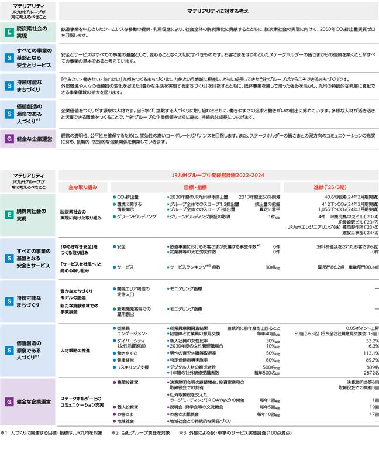Screen dimensions: 379x450
Task: Click the 個人投資家 item
Action: point(125,407)
